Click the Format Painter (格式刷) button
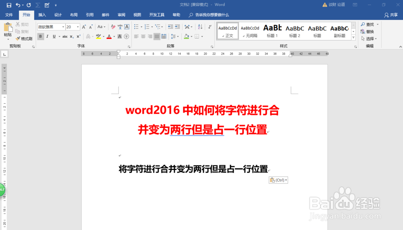Screen dimensions: 403x230 24,39
